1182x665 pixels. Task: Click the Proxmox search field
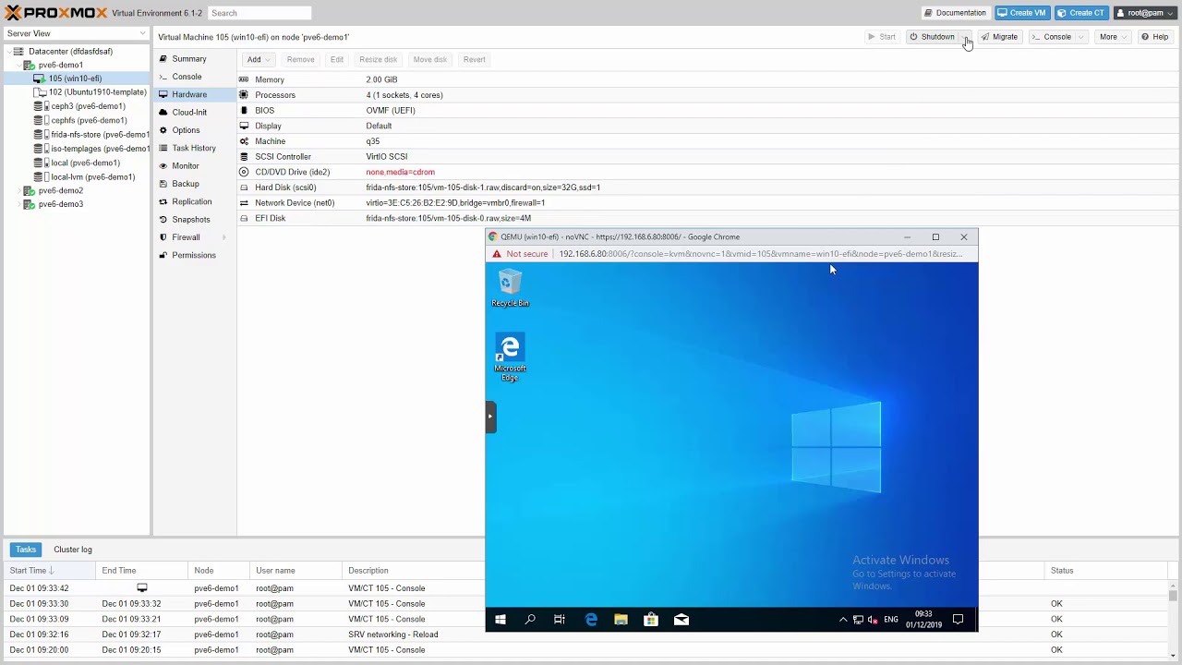(259, 13)
